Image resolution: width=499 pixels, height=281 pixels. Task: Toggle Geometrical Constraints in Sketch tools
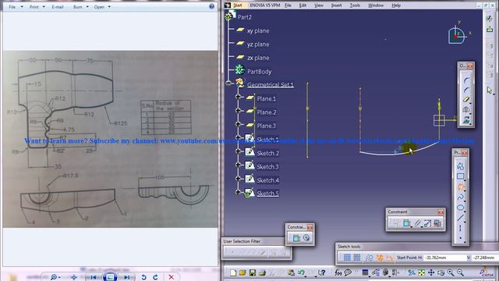click(x=380, y=258)
